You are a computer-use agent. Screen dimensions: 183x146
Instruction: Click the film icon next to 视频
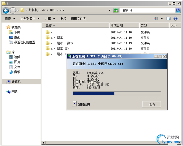point(11,57)
